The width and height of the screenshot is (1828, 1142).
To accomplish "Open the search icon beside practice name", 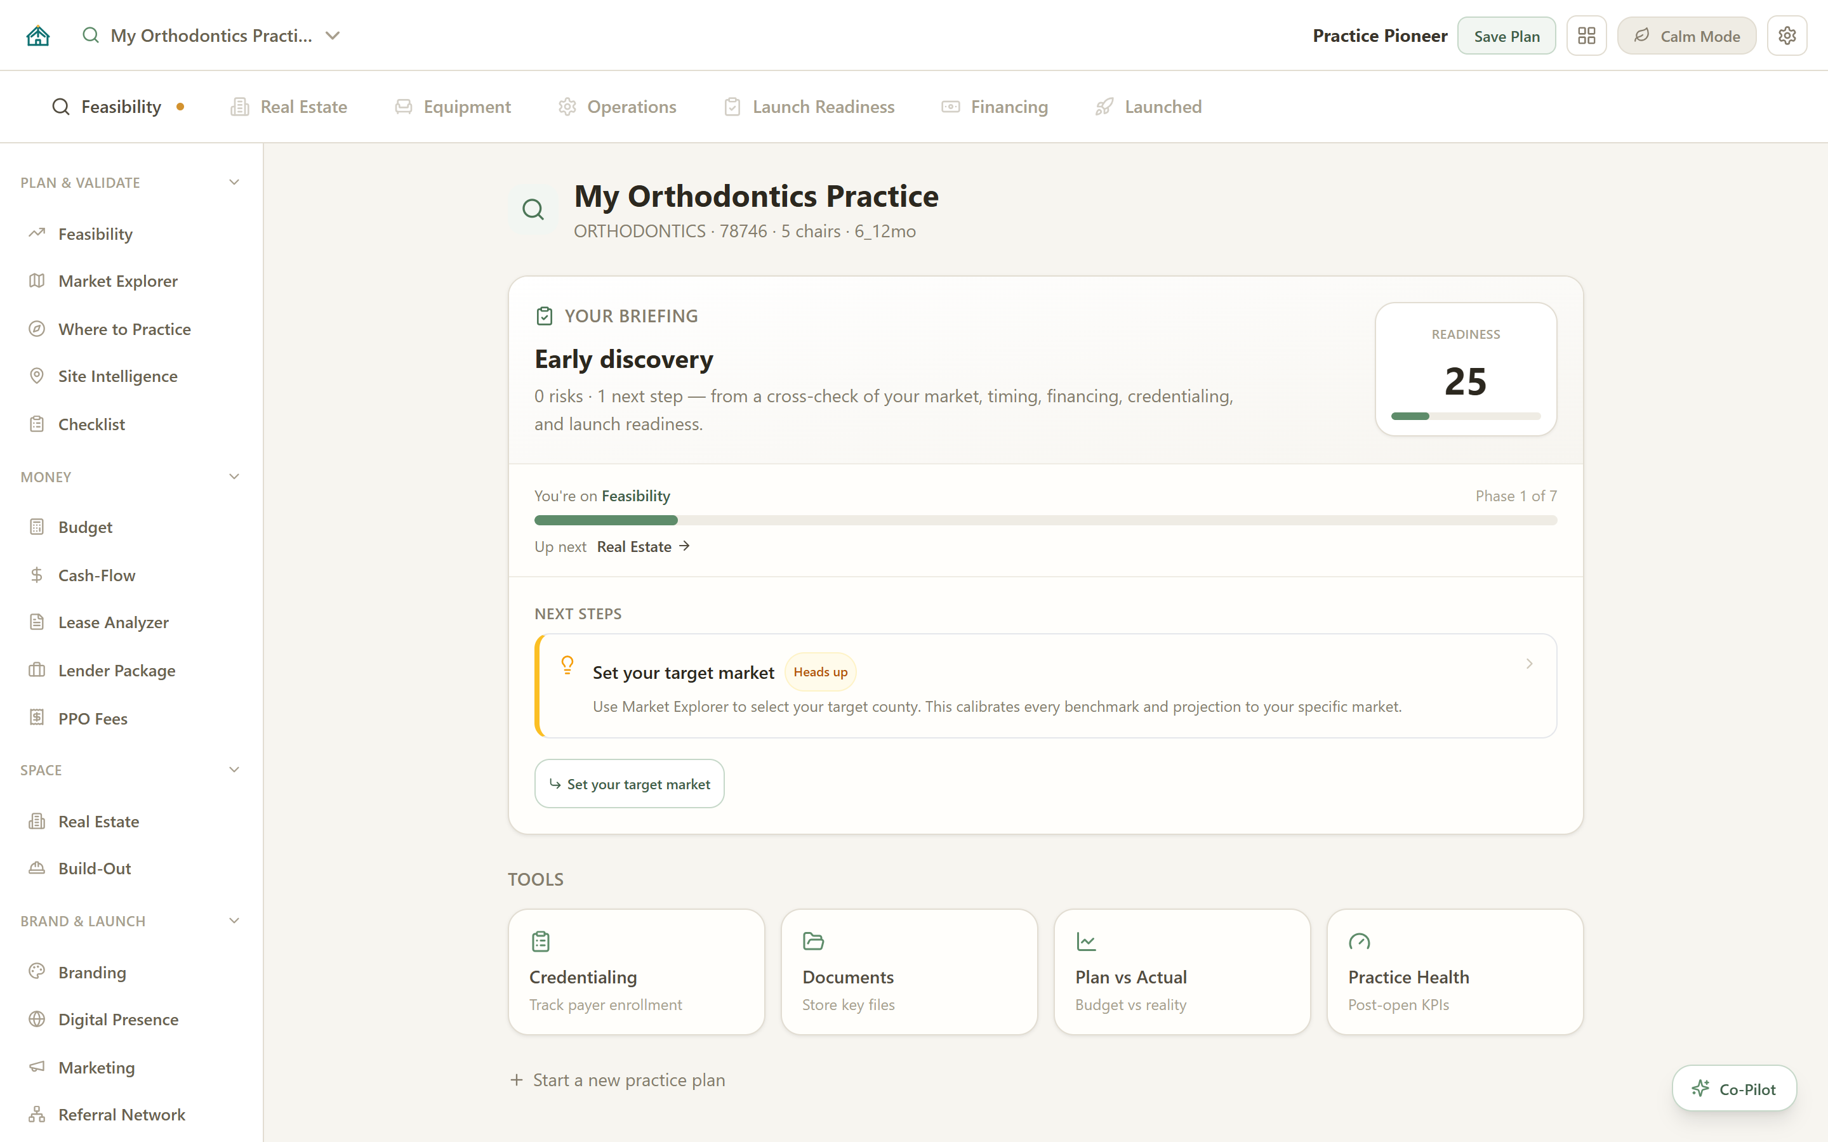I will click(91, 36).
